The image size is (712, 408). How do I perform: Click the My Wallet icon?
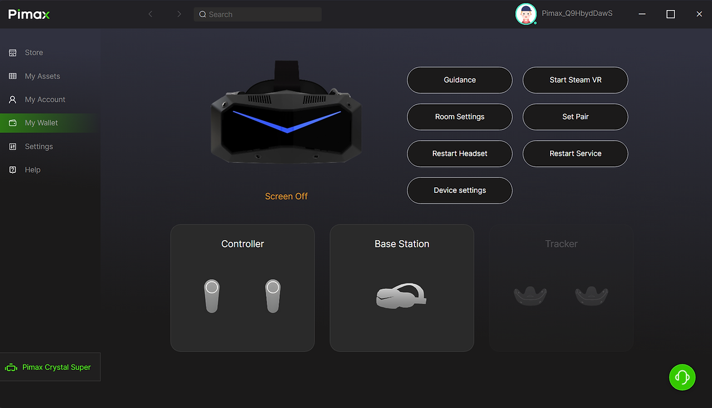(x=13, y=123)
